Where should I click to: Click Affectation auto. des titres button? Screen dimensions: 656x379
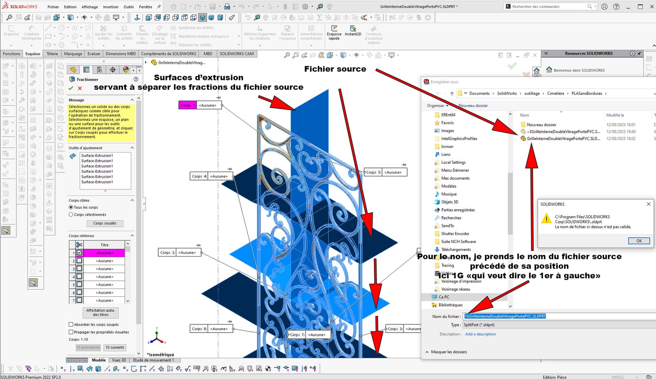click(100, 312)
